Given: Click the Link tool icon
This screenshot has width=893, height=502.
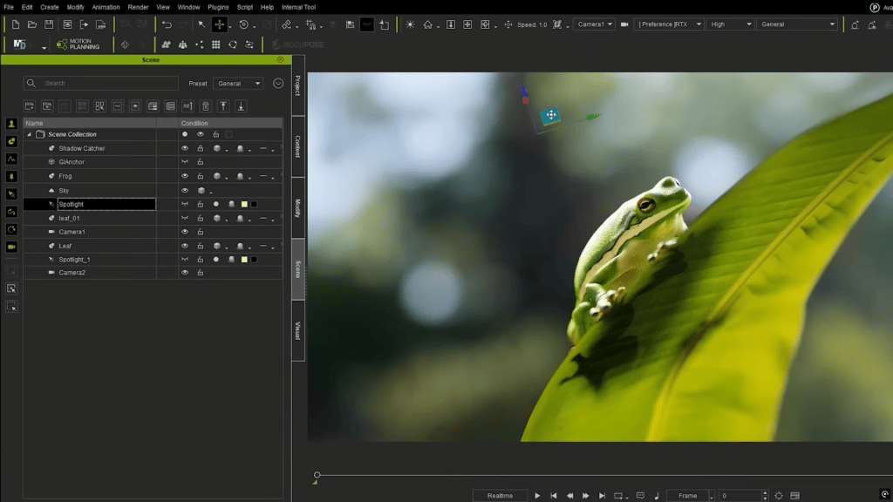Looking at the screenshot, I should click(x=286, y=24).
